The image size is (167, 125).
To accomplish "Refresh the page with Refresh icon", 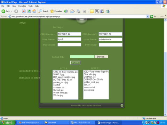I will tap(29, 11).
